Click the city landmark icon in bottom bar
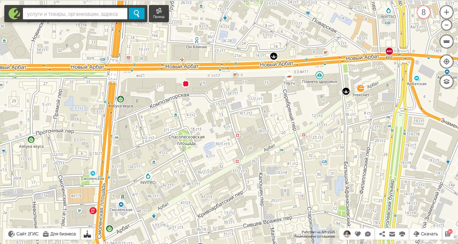The width and height of the screenshot is (458, 244). (x=87, y=234)
